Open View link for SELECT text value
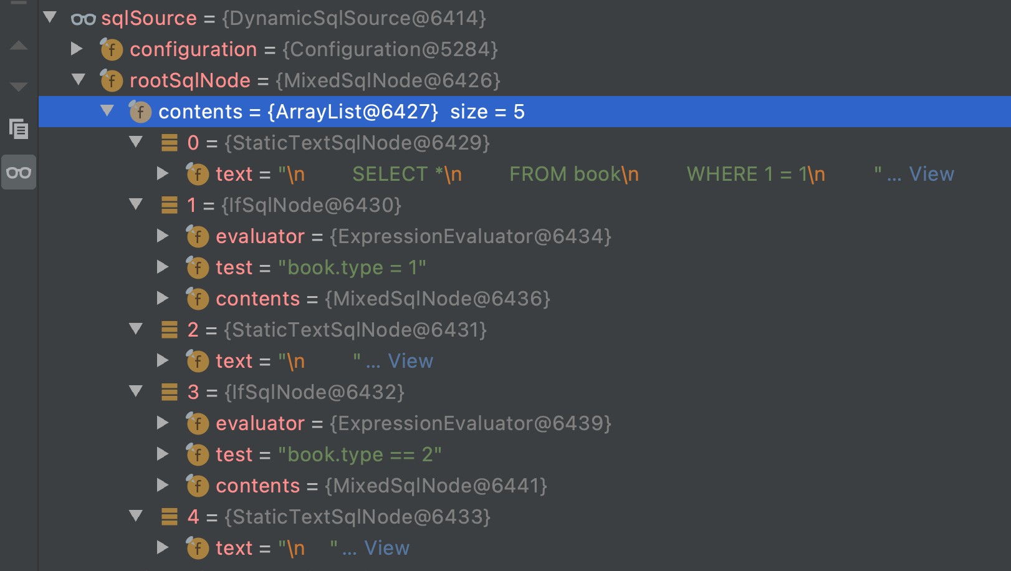1011x571 pixels. pos(931,174)
